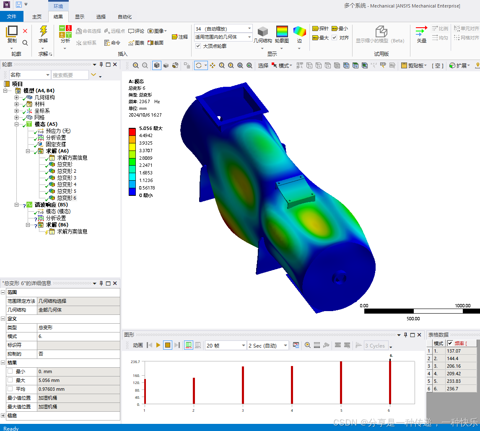Screen dimensions: 480x431
Task: Click the play animation button
Action: 158,345
